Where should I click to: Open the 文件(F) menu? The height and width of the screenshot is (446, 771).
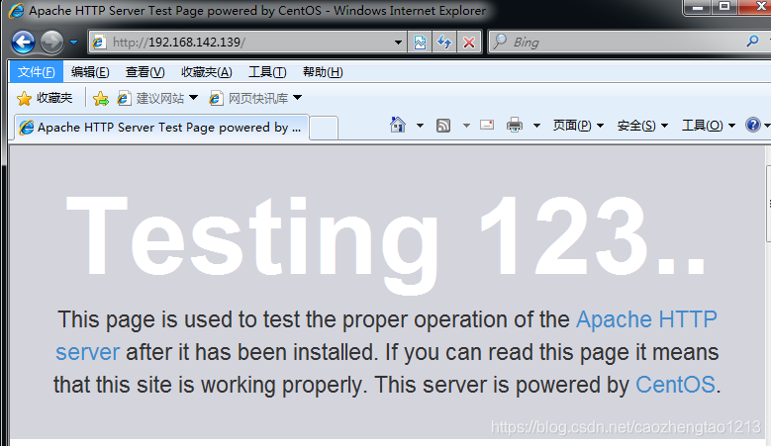click(37, 72)
